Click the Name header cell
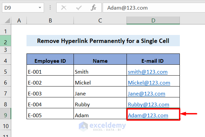The image size is (205, 137). tap(100, 59)
